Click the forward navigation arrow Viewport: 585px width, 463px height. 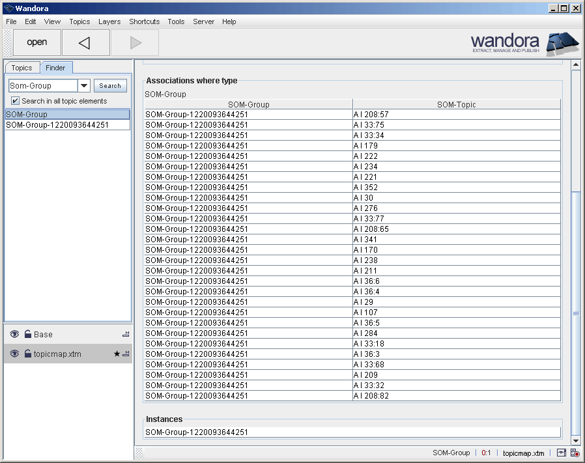click(x=135, y=43)
